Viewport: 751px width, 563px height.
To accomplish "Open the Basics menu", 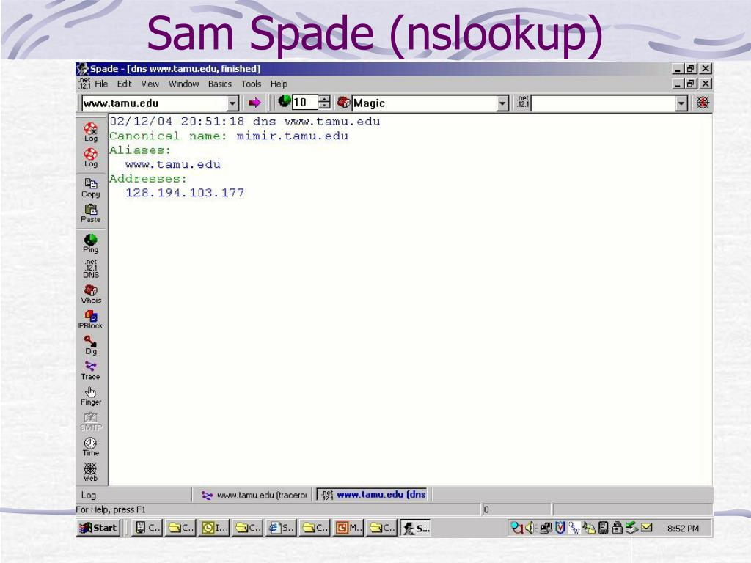I will [220, 84].
